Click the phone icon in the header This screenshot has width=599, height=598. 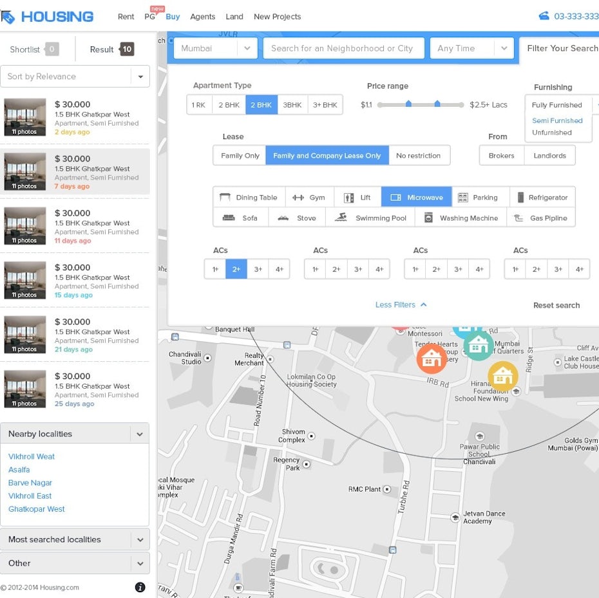tap(544, 16)
